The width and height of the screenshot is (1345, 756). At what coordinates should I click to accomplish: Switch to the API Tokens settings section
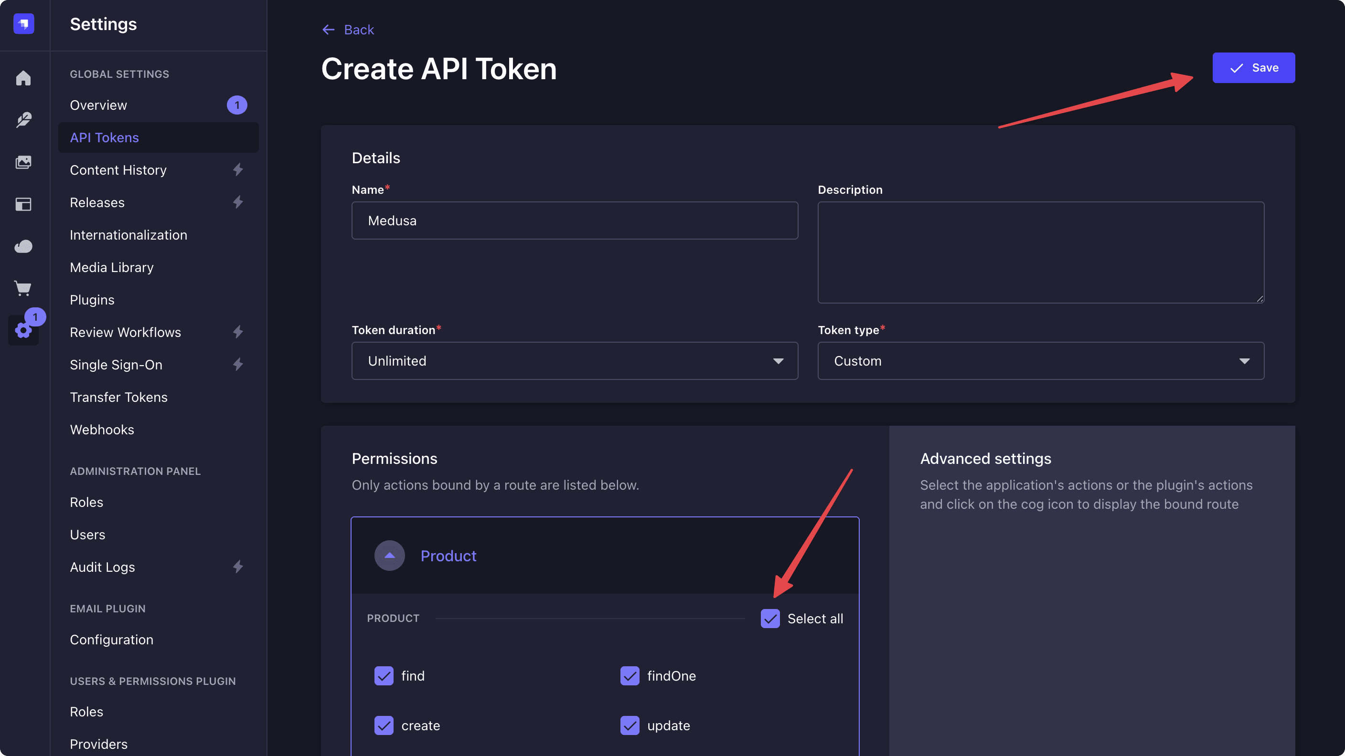point(105,137)
